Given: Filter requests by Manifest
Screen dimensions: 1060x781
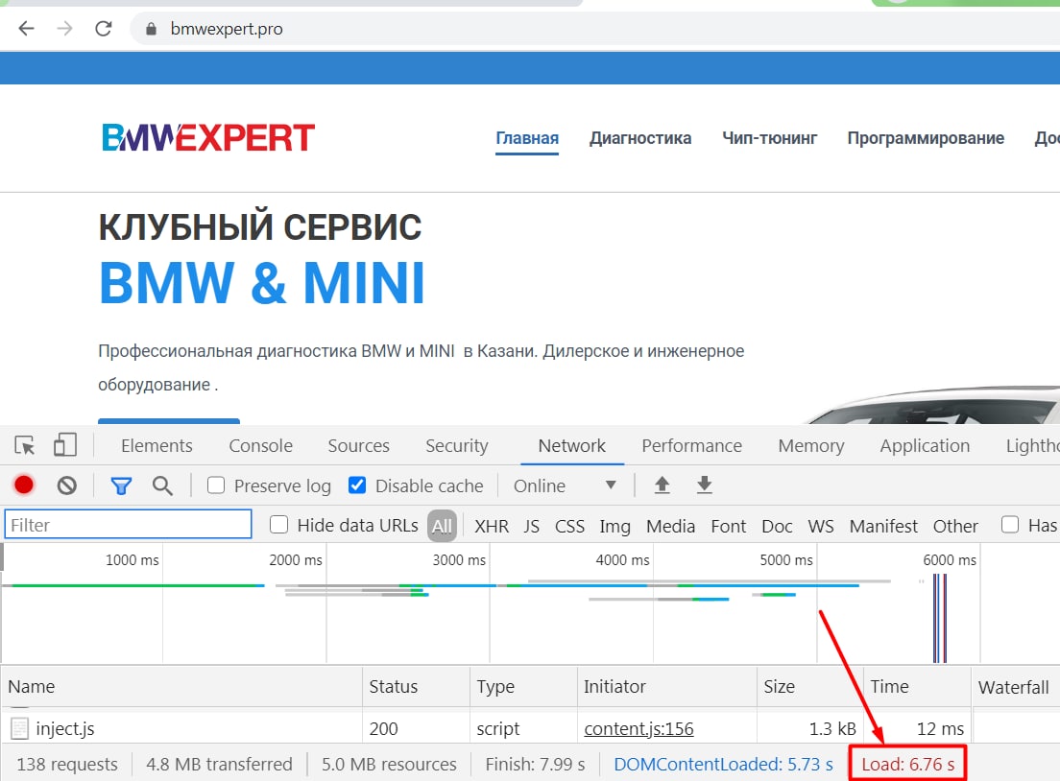Looking at the screenshot, I should click(x=883, y=527).
